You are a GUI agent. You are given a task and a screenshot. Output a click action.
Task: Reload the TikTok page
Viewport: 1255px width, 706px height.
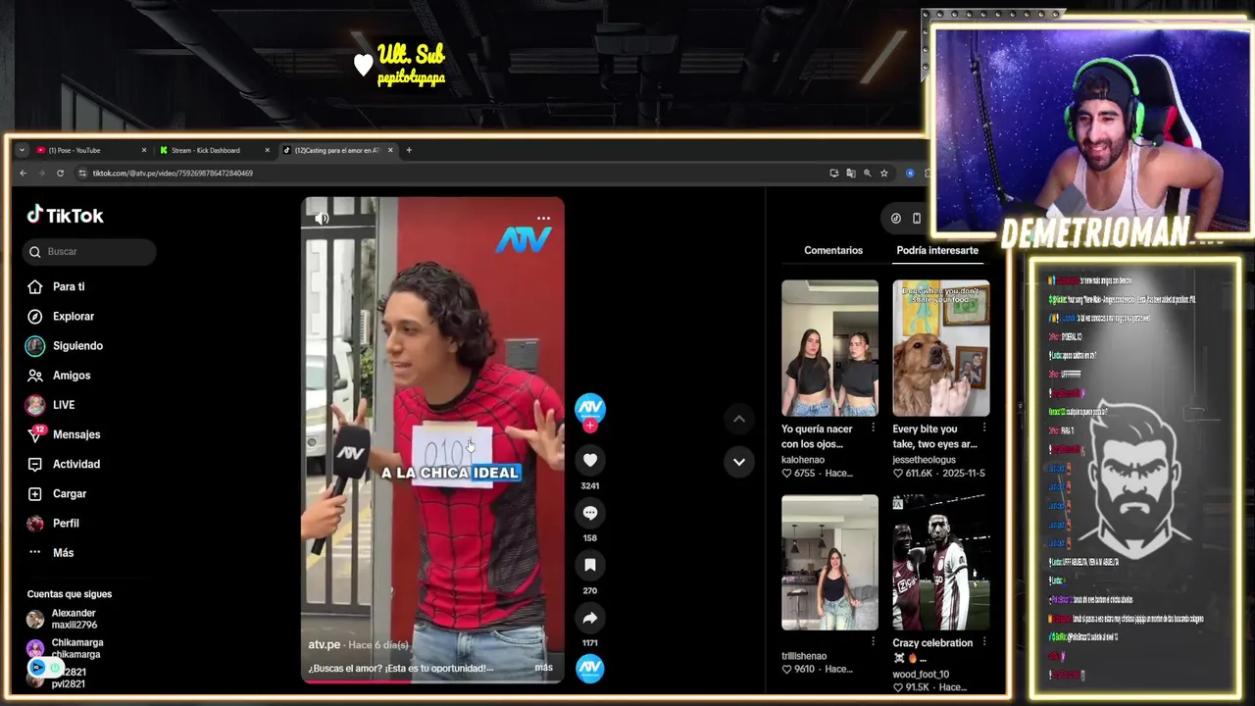tap(60, 174)
